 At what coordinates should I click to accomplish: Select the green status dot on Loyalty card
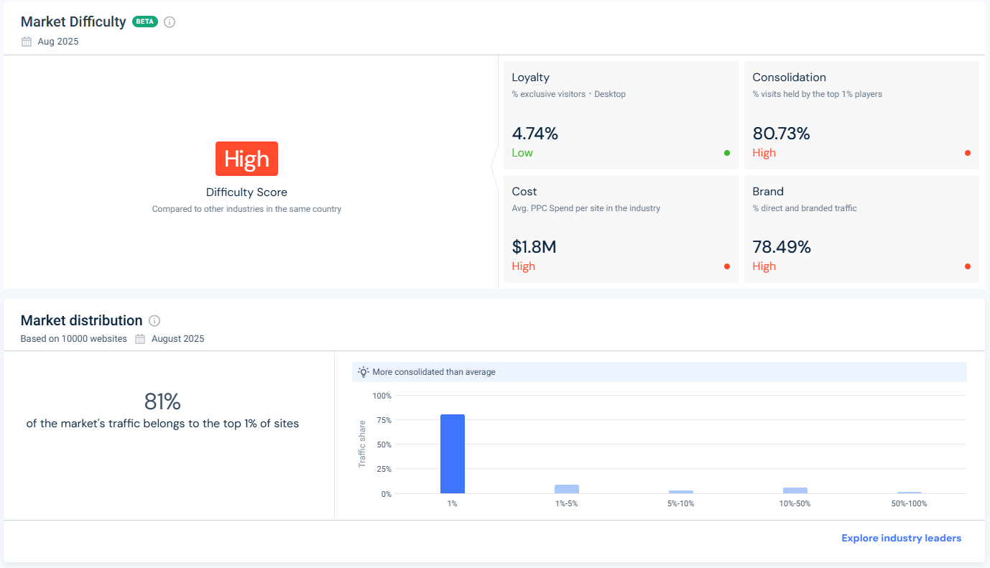pyautogui.click(x=726, y=153)
